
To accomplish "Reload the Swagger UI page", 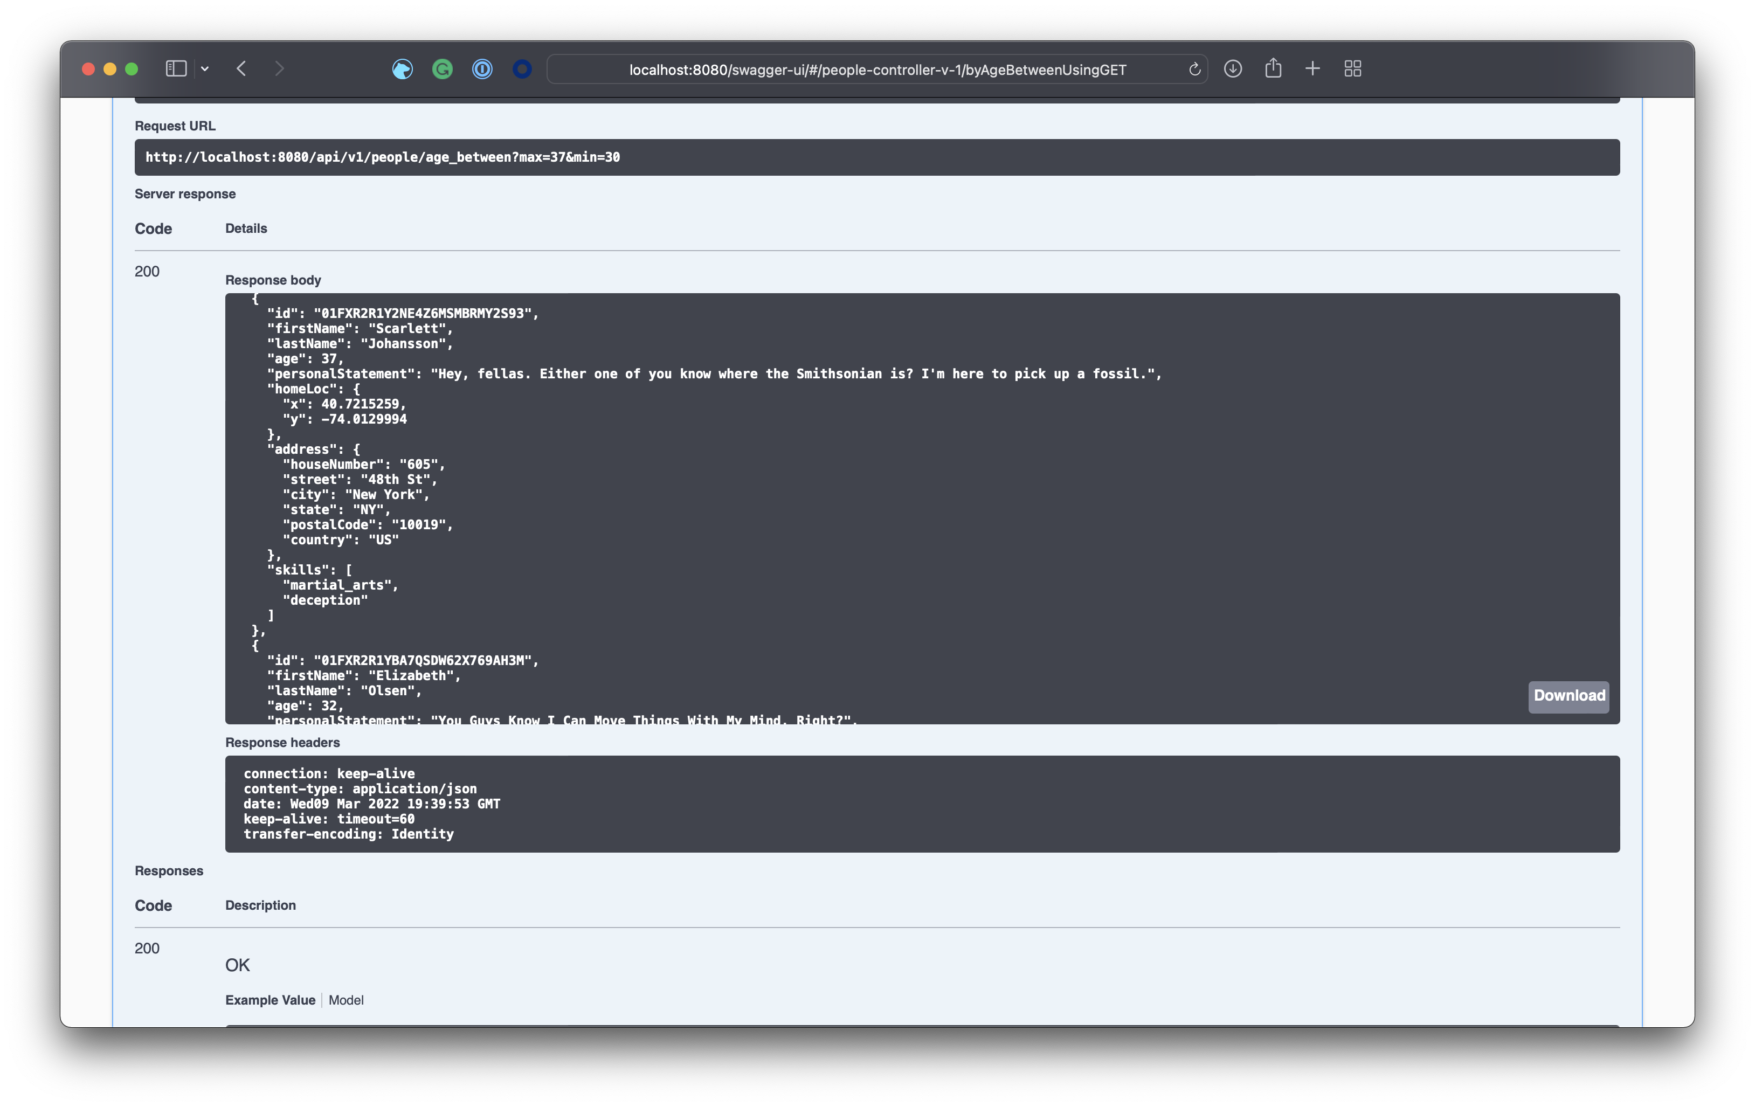I will tap(1194, 69).
